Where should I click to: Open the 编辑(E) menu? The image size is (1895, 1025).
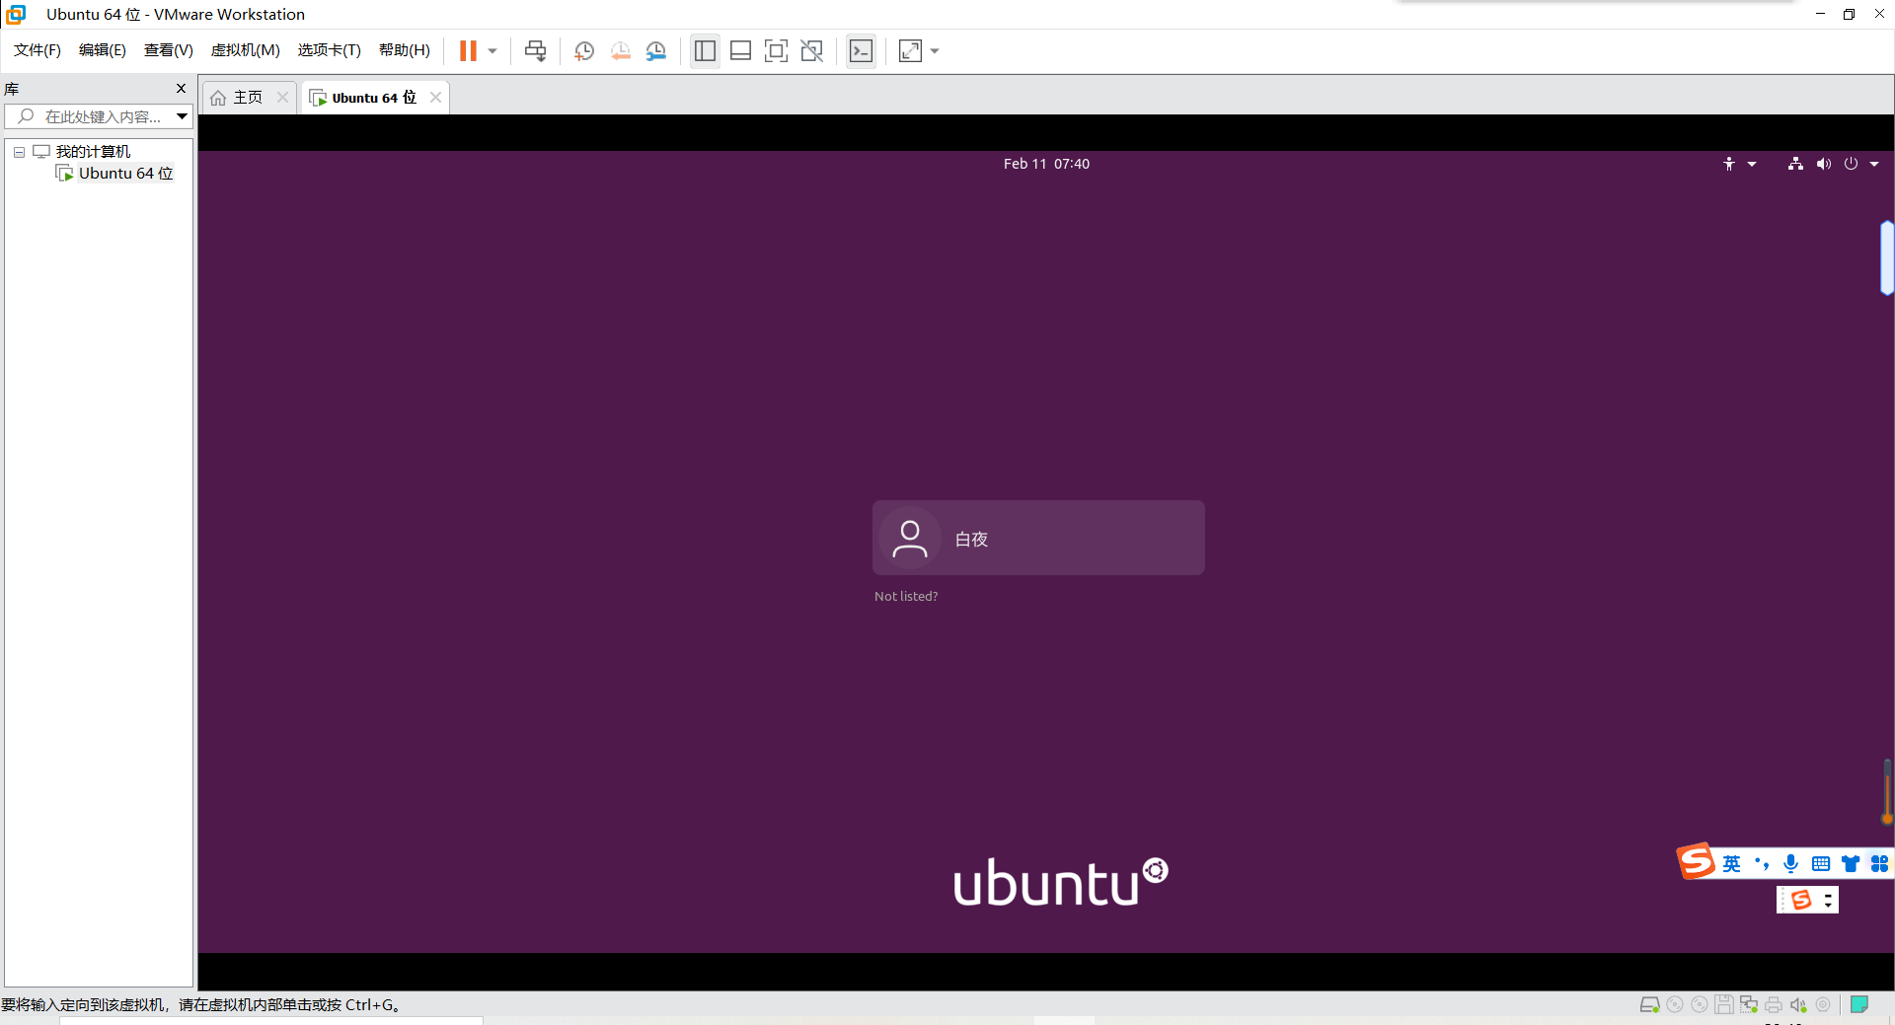[103, 50]
